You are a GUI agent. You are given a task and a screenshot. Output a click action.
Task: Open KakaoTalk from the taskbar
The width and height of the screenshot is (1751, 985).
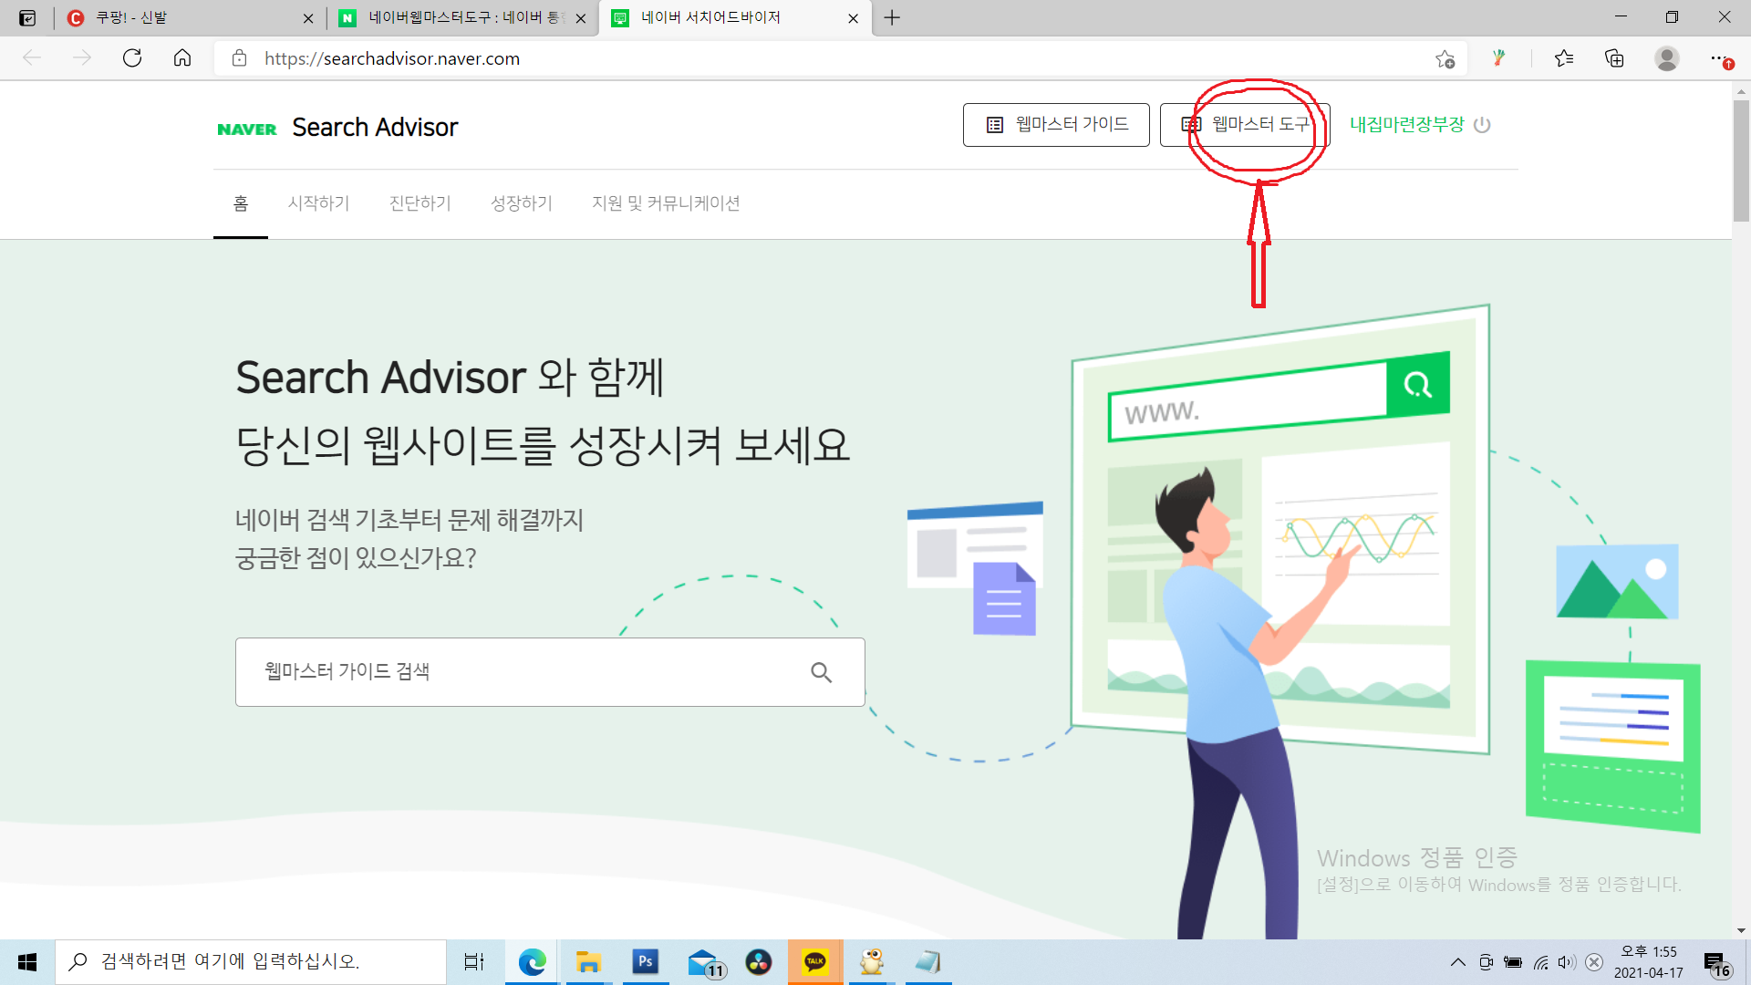[815, 962]
